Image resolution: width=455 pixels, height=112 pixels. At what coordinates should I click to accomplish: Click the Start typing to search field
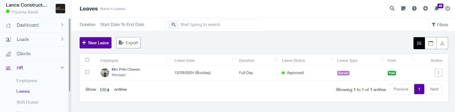[x=219, y=24]
